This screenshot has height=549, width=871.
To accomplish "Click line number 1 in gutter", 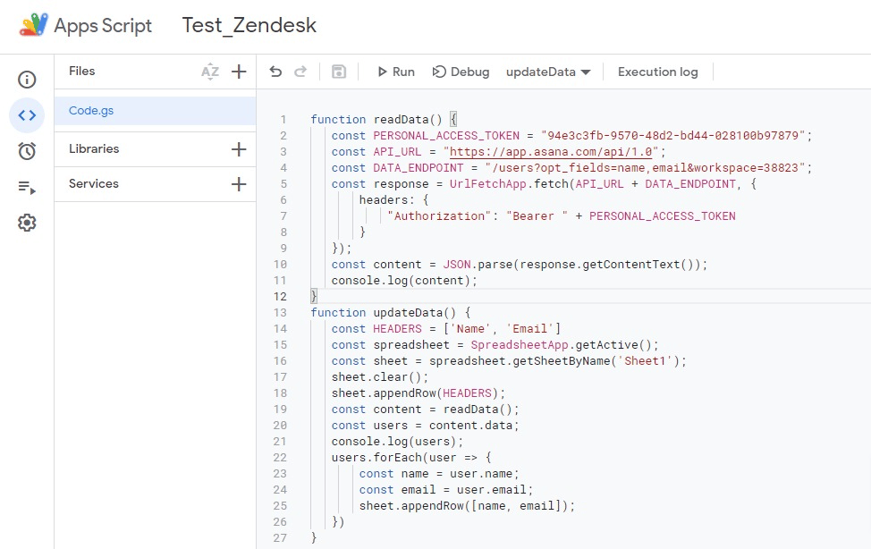I will (x=283, y=120).
